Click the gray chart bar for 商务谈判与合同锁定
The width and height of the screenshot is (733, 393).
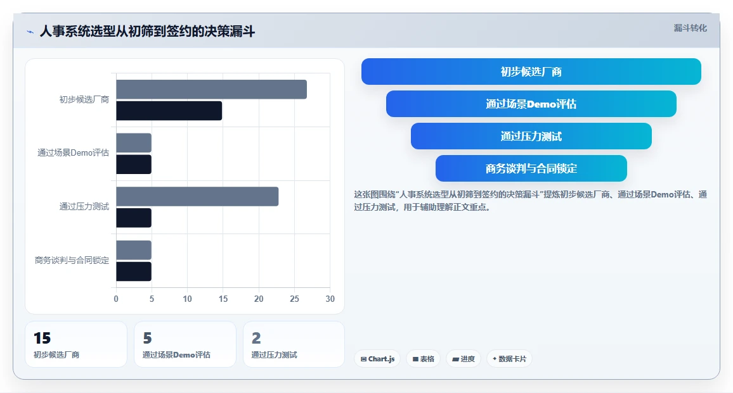(134, 250)
